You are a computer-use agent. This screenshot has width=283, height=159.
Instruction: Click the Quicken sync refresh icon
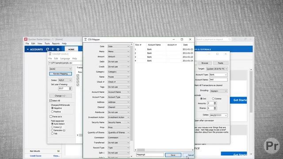click(47, 49)
